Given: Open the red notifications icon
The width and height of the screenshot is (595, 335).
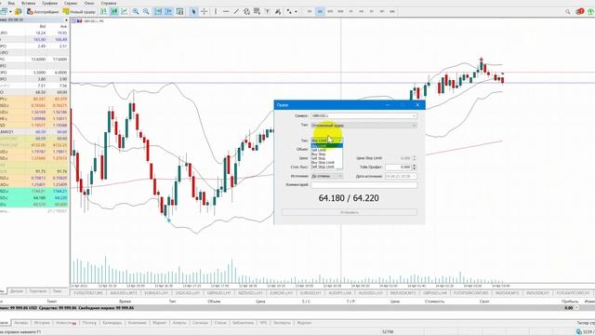Looking at the screenshot, I should coord(579,12).
